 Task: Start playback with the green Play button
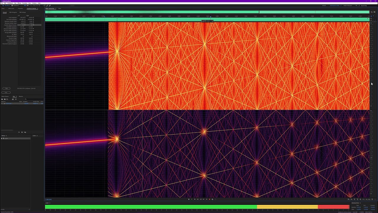tap(192, 199)
